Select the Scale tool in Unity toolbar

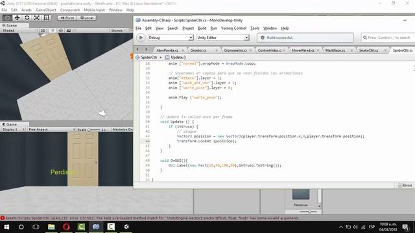pos(37,17)
